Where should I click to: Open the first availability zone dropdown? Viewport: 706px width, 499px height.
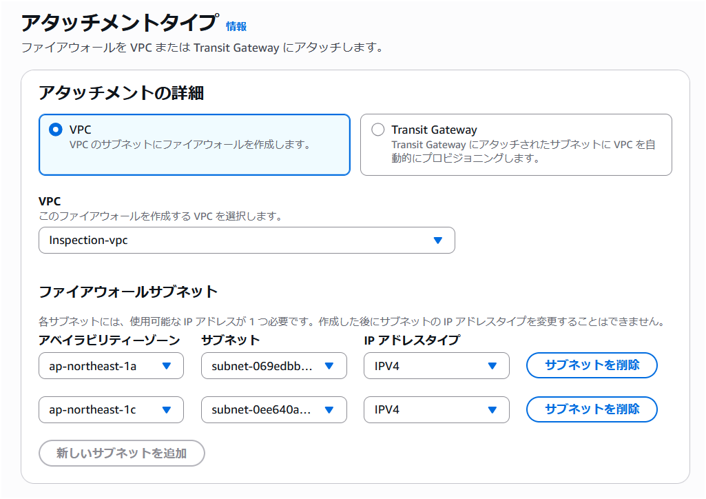(x=110, y=366)
